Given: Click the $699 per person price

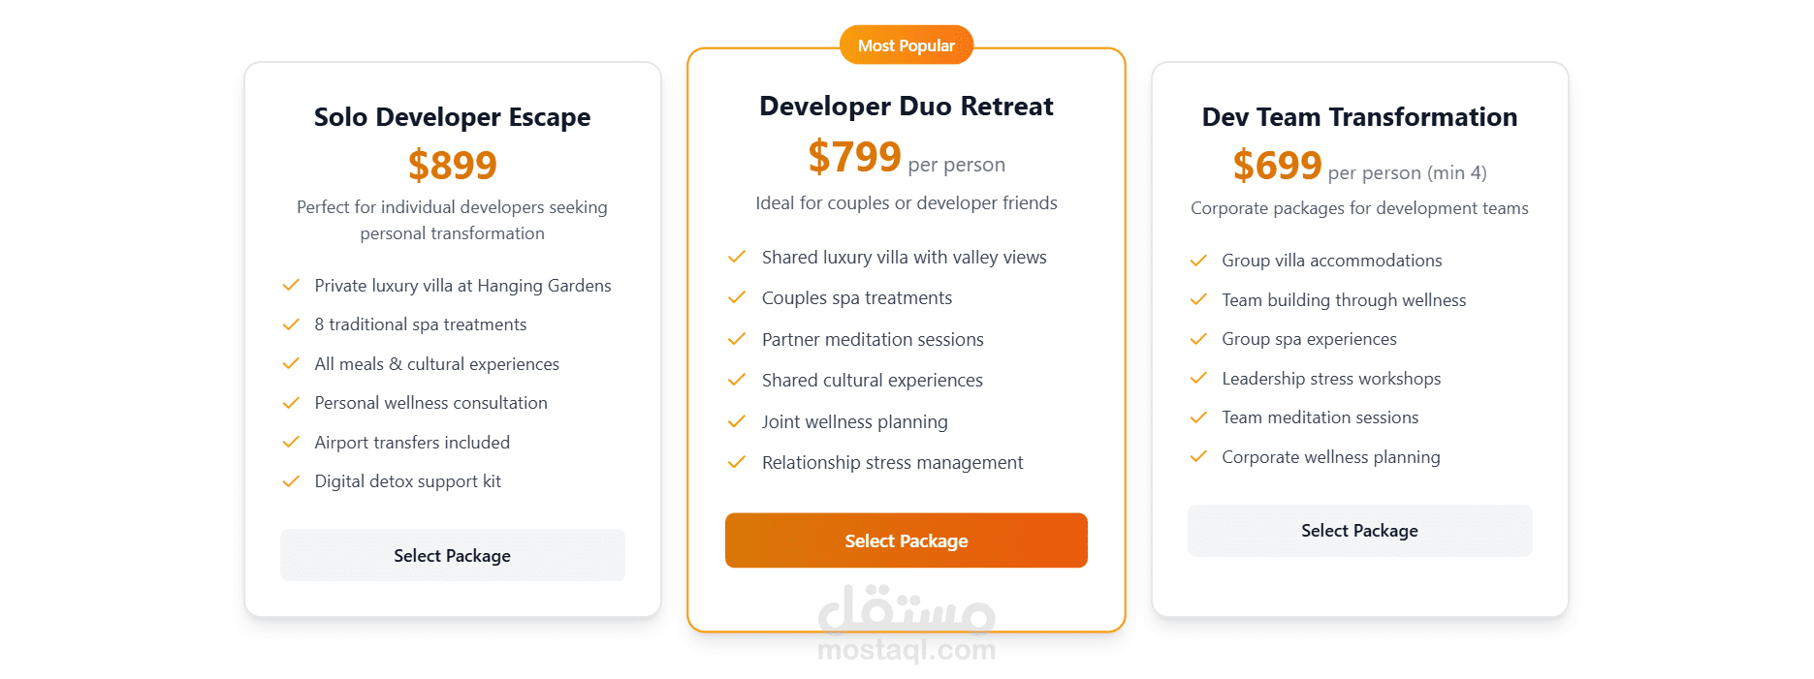Looking at the screenshot, I should click(1359, 167).
